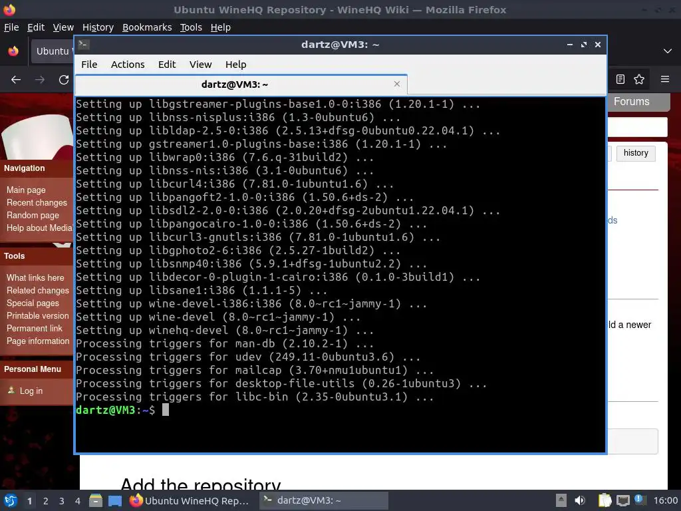
Task: Open clipboard manager tray icon
Action: point(605,500)
